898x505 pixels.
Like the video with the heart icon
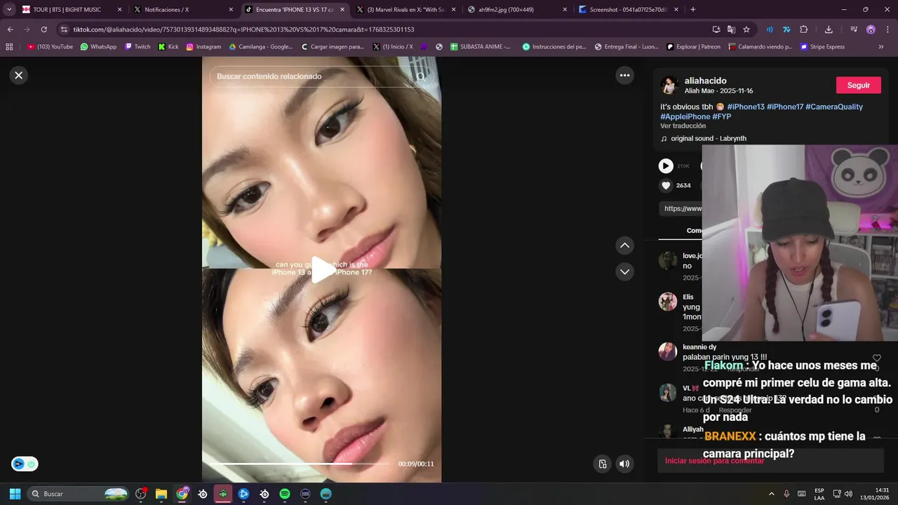[x=666, y=185]
